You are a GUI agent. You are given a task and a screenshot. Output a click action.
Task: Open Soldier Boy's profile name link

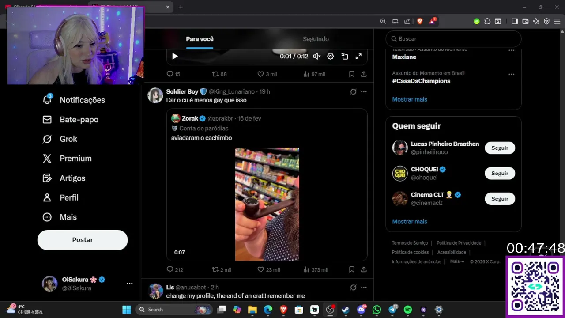point(182,91)
